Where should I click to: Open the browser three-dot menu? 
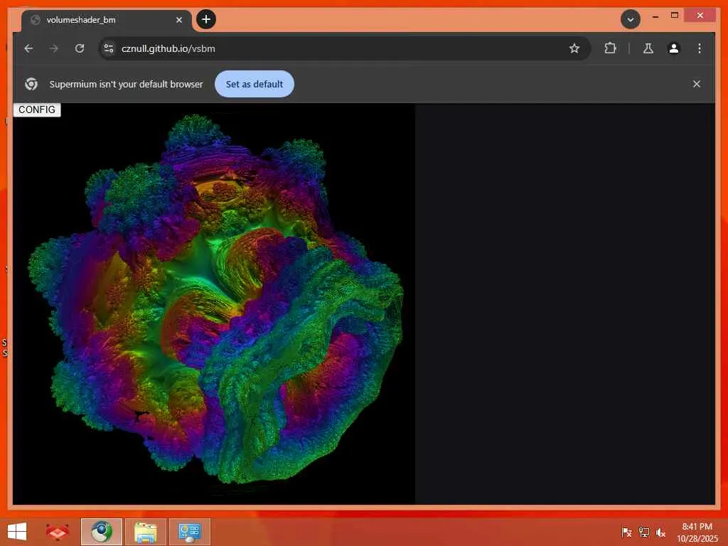click(x=700, y=48)
